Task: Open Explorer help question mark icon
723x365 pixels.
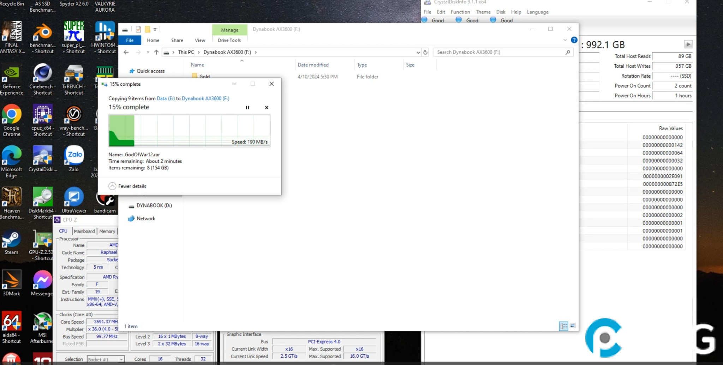Action: click(574, 40)
